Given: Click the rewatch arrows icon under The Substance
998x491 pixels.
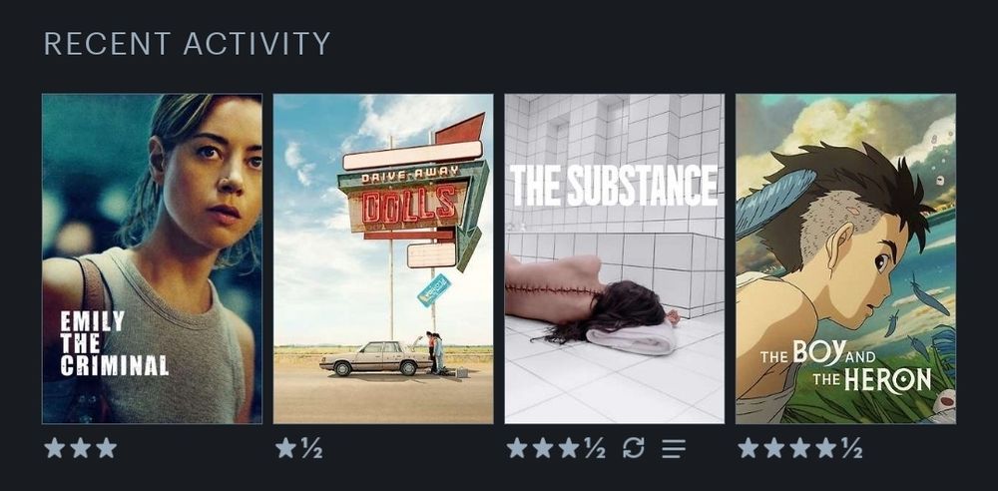Looking at the screenshot, I should [633, 448].
